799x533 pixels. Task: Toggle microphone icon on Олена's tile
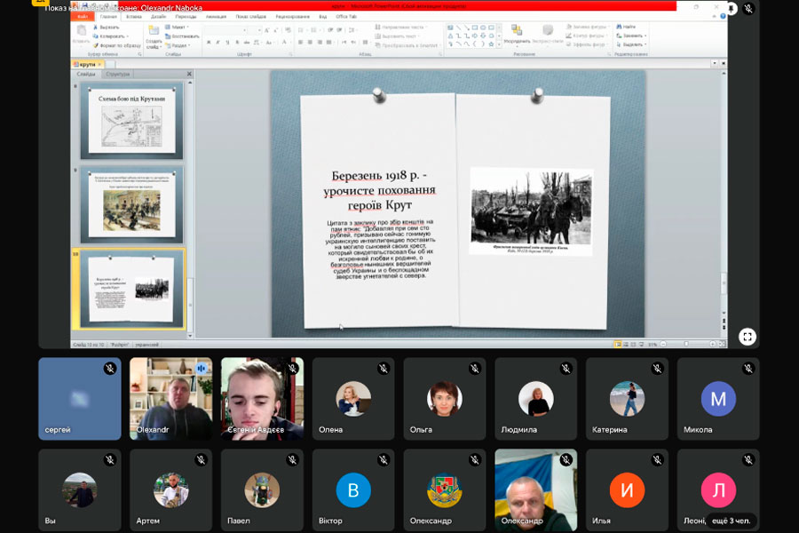(x=384, y=369)
